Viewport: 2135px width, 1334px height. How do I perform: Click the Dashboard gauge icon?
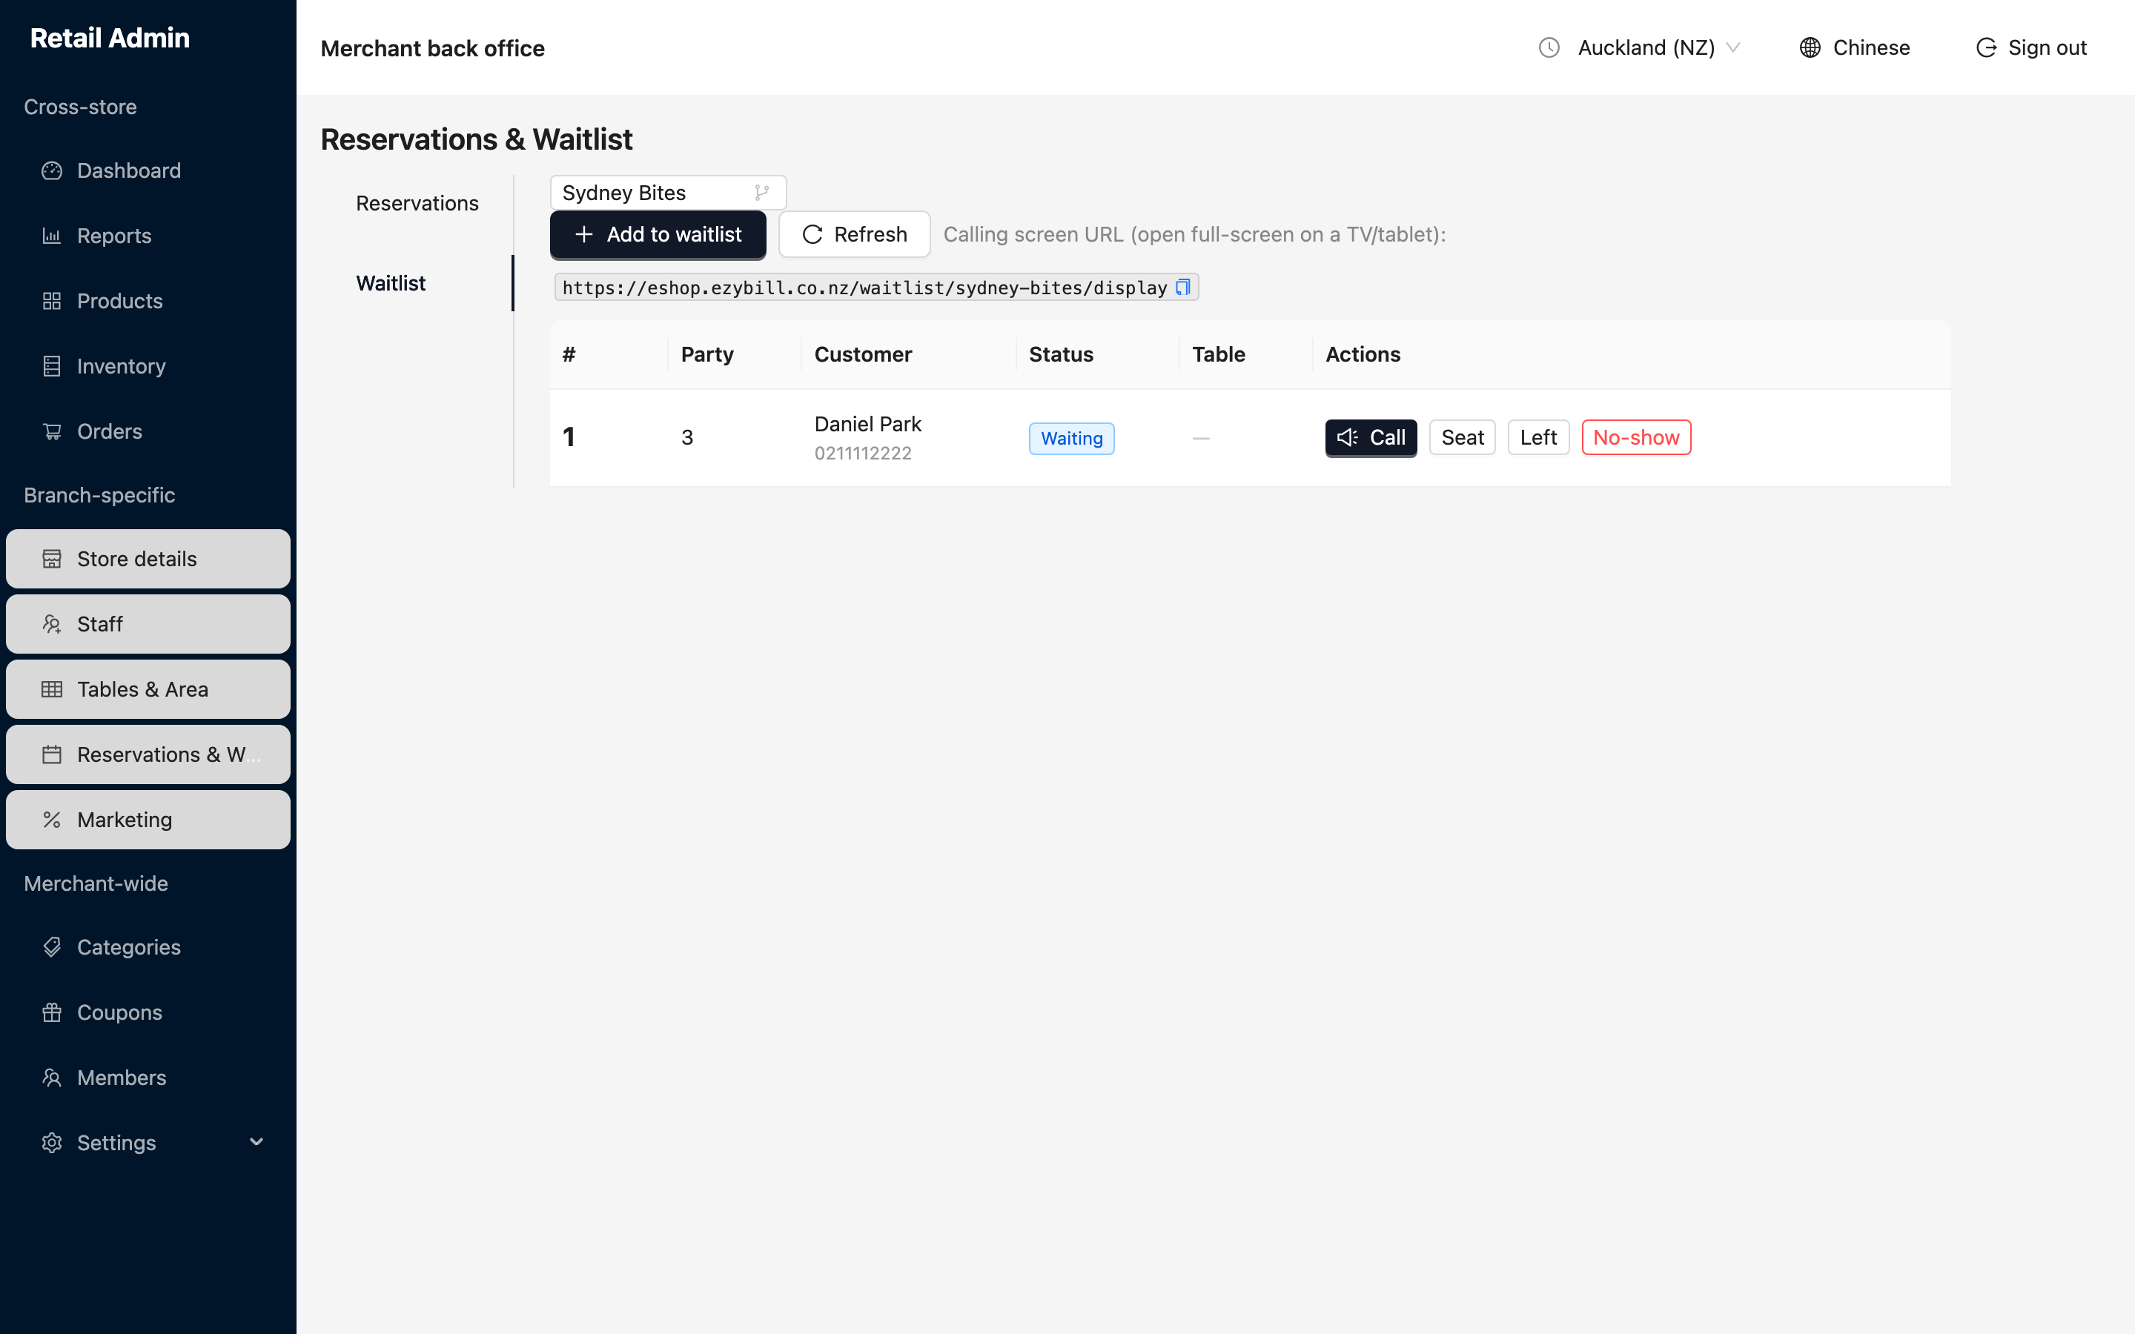(x=52, y=170)
